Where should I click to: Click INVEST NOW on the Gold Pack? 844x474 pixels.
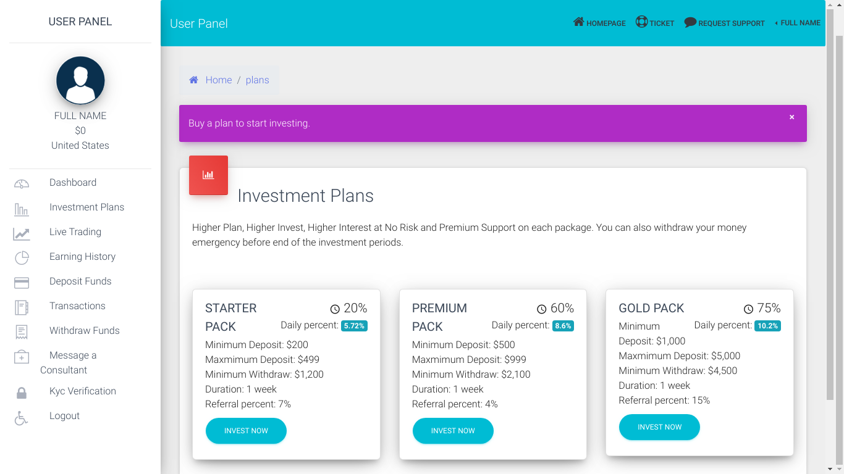click(659, 426)
